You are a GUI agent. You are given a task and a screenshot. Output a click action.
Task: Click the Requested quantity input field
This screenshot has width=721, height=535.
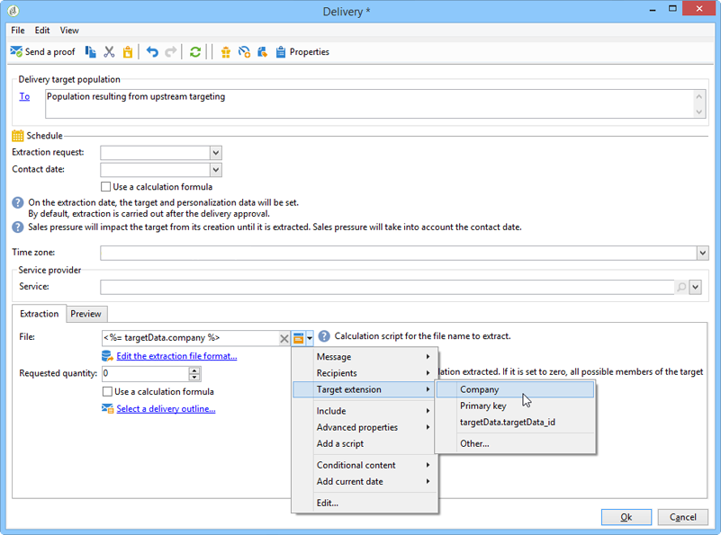(x=145, y=374)
